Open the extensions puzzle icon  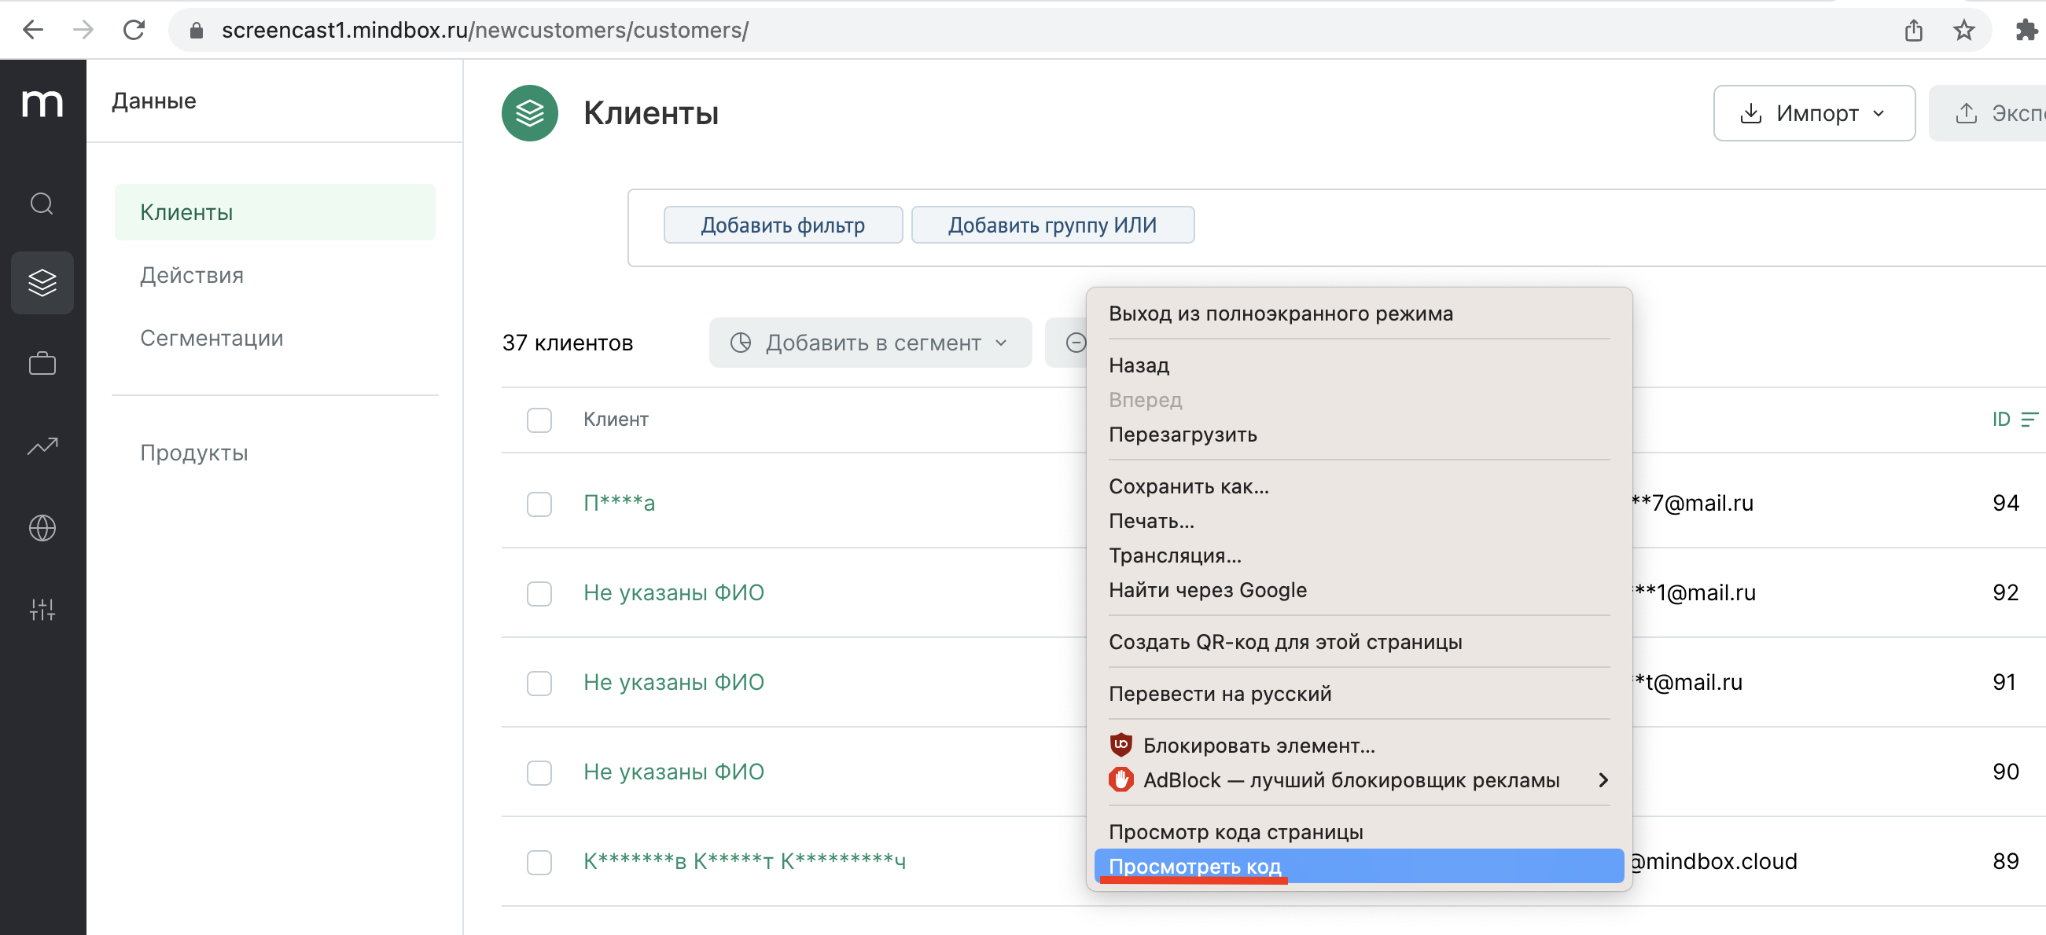pos(2027,30)
